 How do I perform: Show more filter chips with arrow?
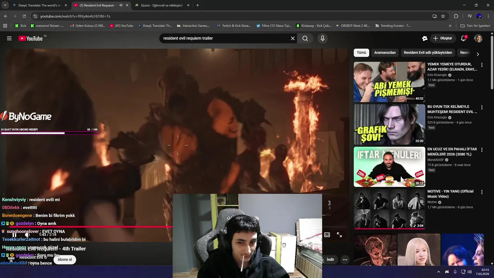point(478,54)
